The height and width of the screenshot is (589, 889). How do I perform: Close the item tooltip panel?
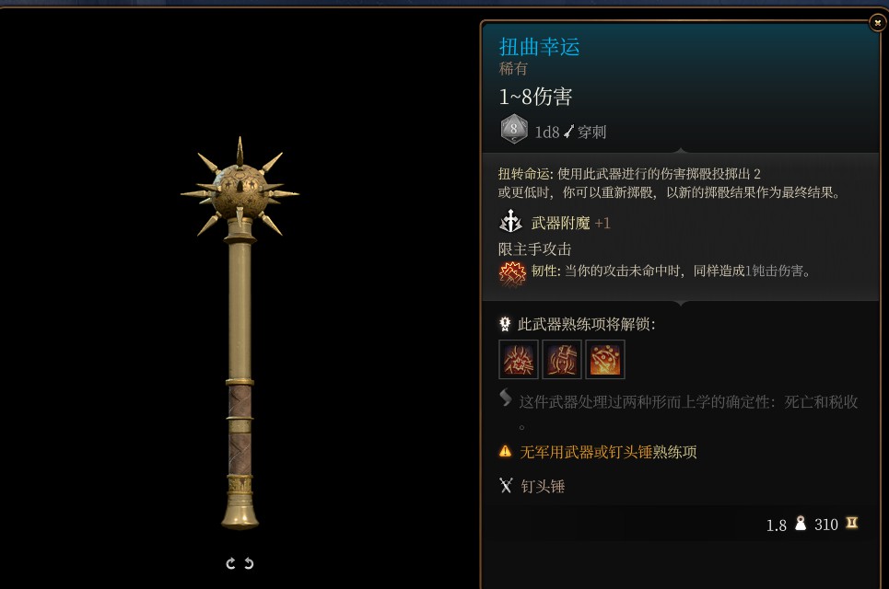(877, 23)
